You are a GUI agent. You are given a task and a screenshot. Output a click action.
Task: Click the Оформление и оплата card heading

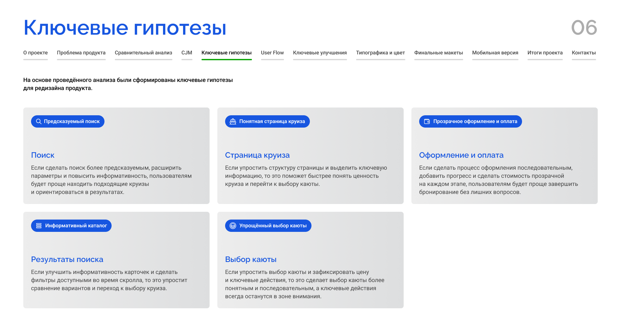pyautogui.click(x=461, y=155)
